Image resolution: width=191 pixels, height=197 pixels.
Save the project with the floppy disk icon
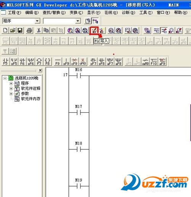(20, 31)
